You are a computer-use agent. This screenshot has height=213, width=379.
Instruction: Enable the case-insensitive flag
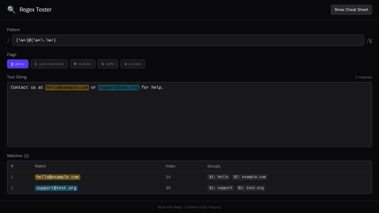tap(49, 64)
